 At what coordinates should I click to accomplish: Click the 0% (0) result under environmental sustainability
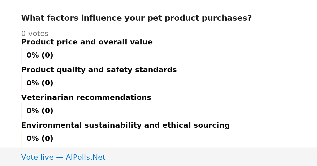[x=40, y=139]
